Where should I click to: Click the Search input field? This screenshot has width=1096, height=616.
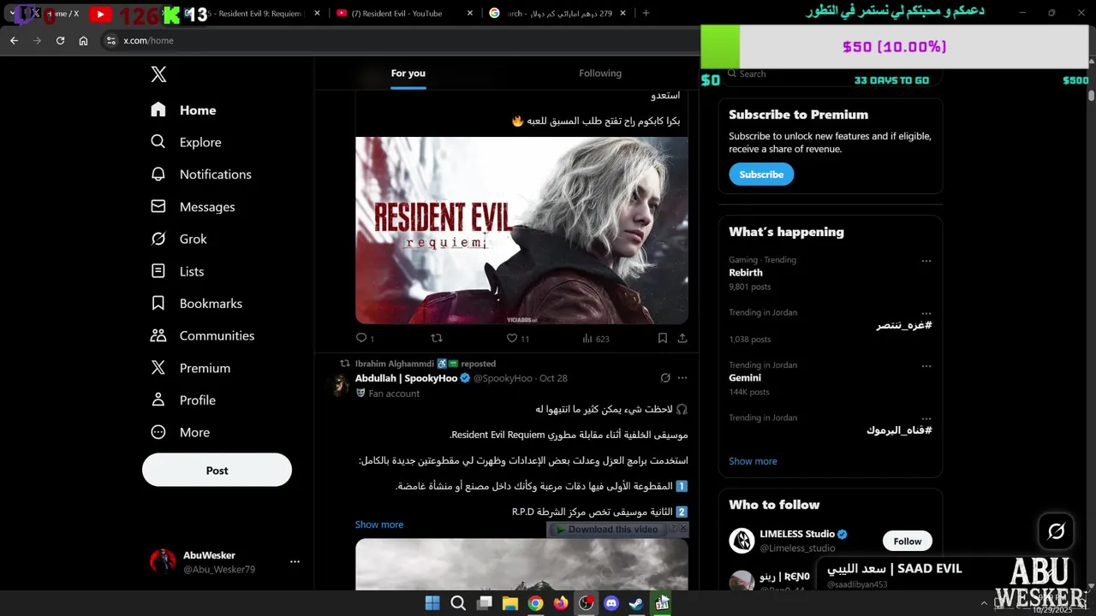pyautogui.click(x=831, y=74)
